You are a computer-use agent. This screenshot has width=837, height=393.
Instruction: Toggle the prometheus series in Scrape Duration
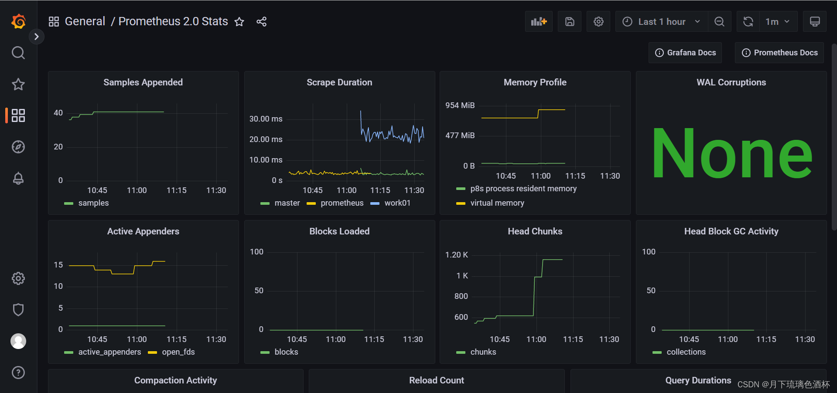pos(342,203)
